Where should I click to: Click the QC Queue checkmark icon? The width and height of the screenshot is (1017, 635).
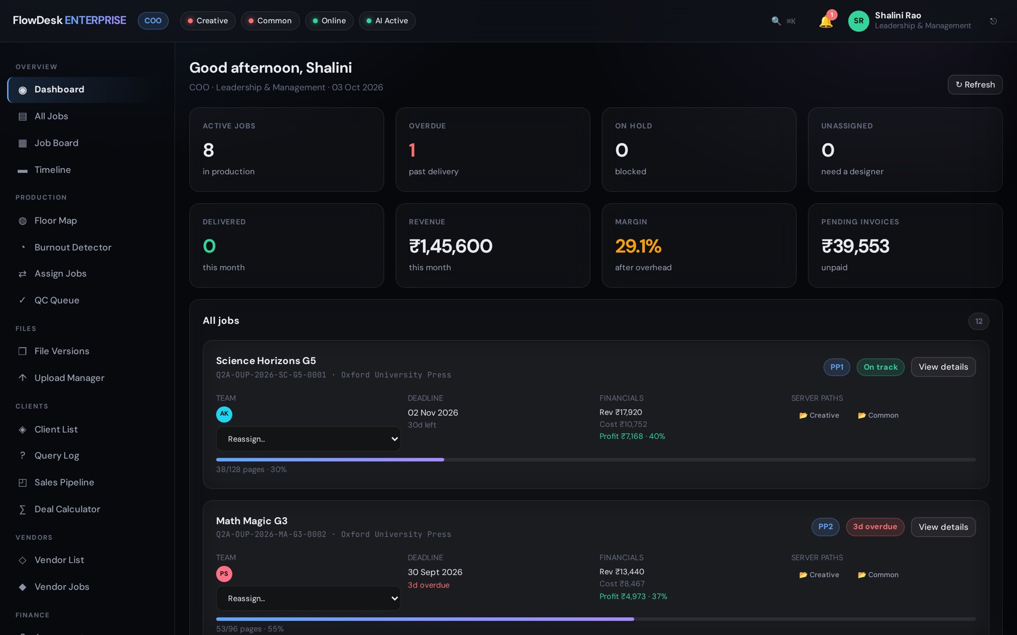[x=22, y=300]
